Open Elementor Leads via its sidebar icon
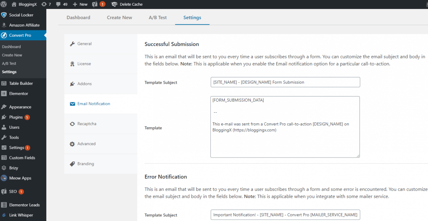Viewport: 428px width, 221px height. [4, 205]
